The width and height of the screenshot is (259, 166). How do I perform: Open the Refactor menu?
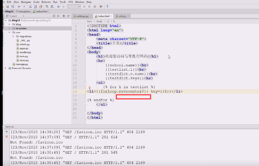pos(46,2)
